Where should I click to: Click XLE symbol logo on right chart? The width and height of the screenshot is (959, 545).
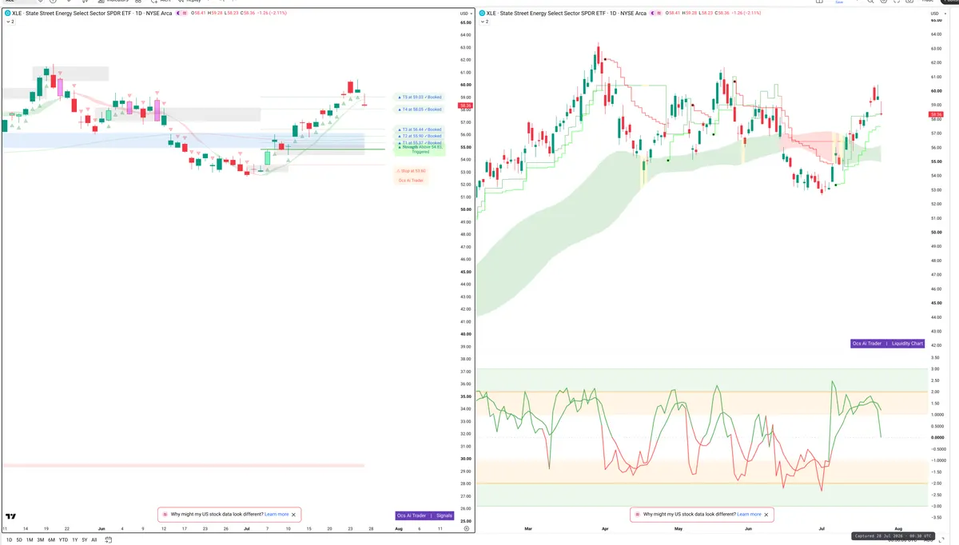tap(482, 14)
